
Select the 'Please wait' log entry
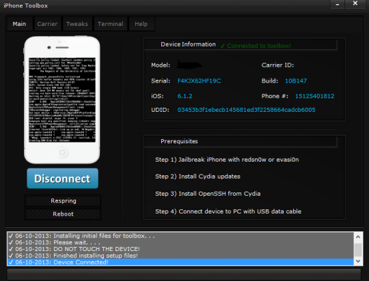coord(180,243)
